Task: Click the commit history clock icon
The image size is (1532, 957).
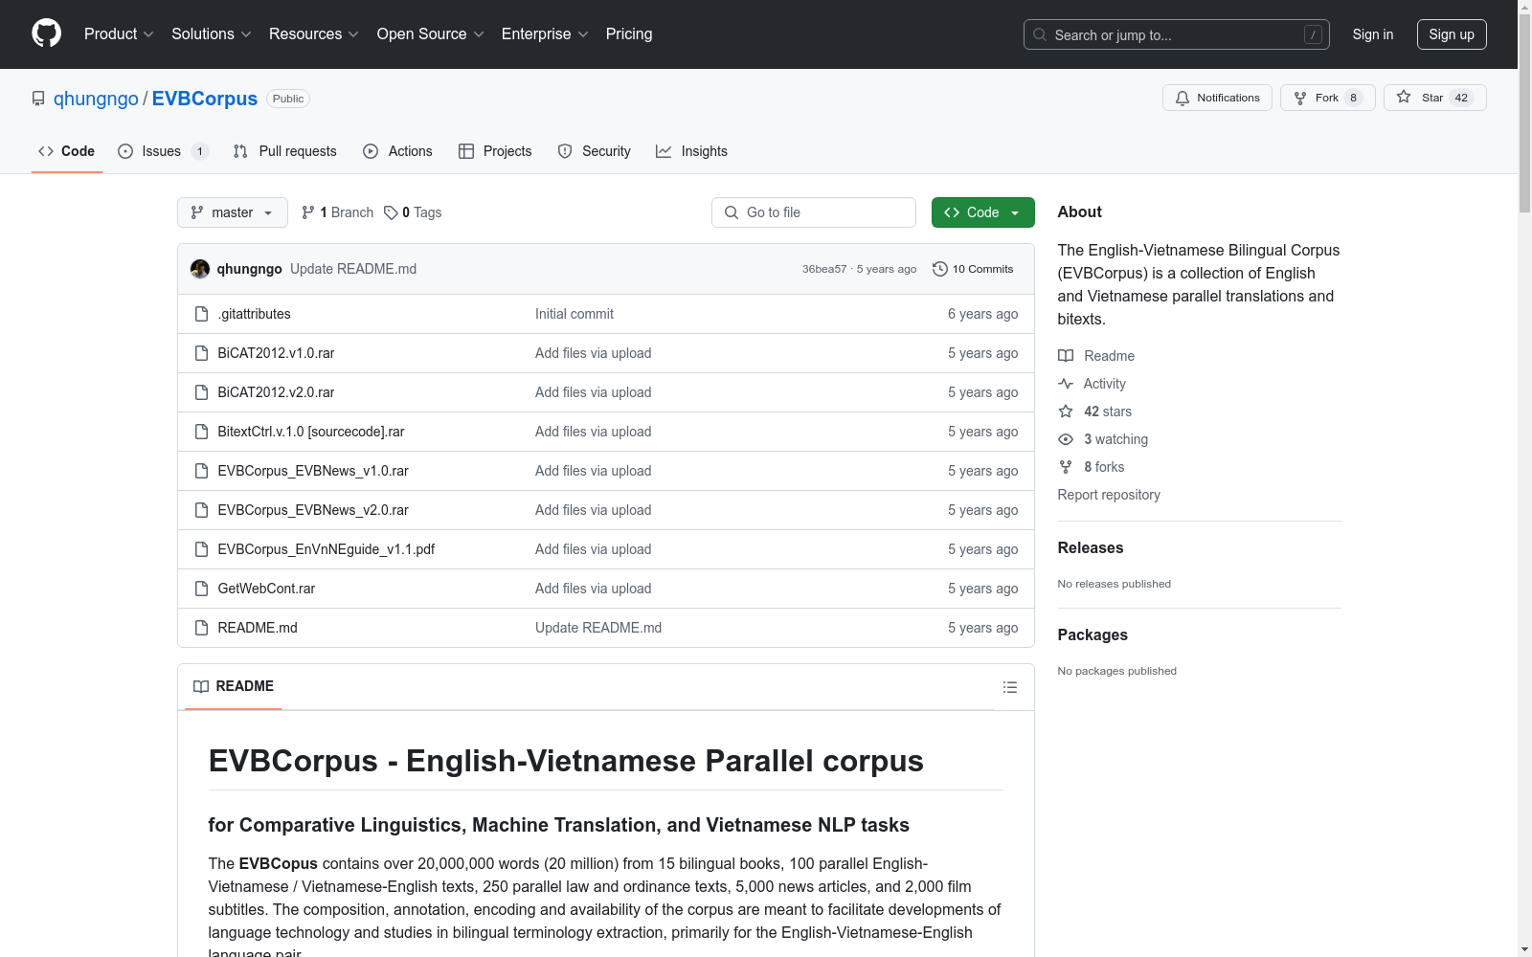Action: coord(940,269)
